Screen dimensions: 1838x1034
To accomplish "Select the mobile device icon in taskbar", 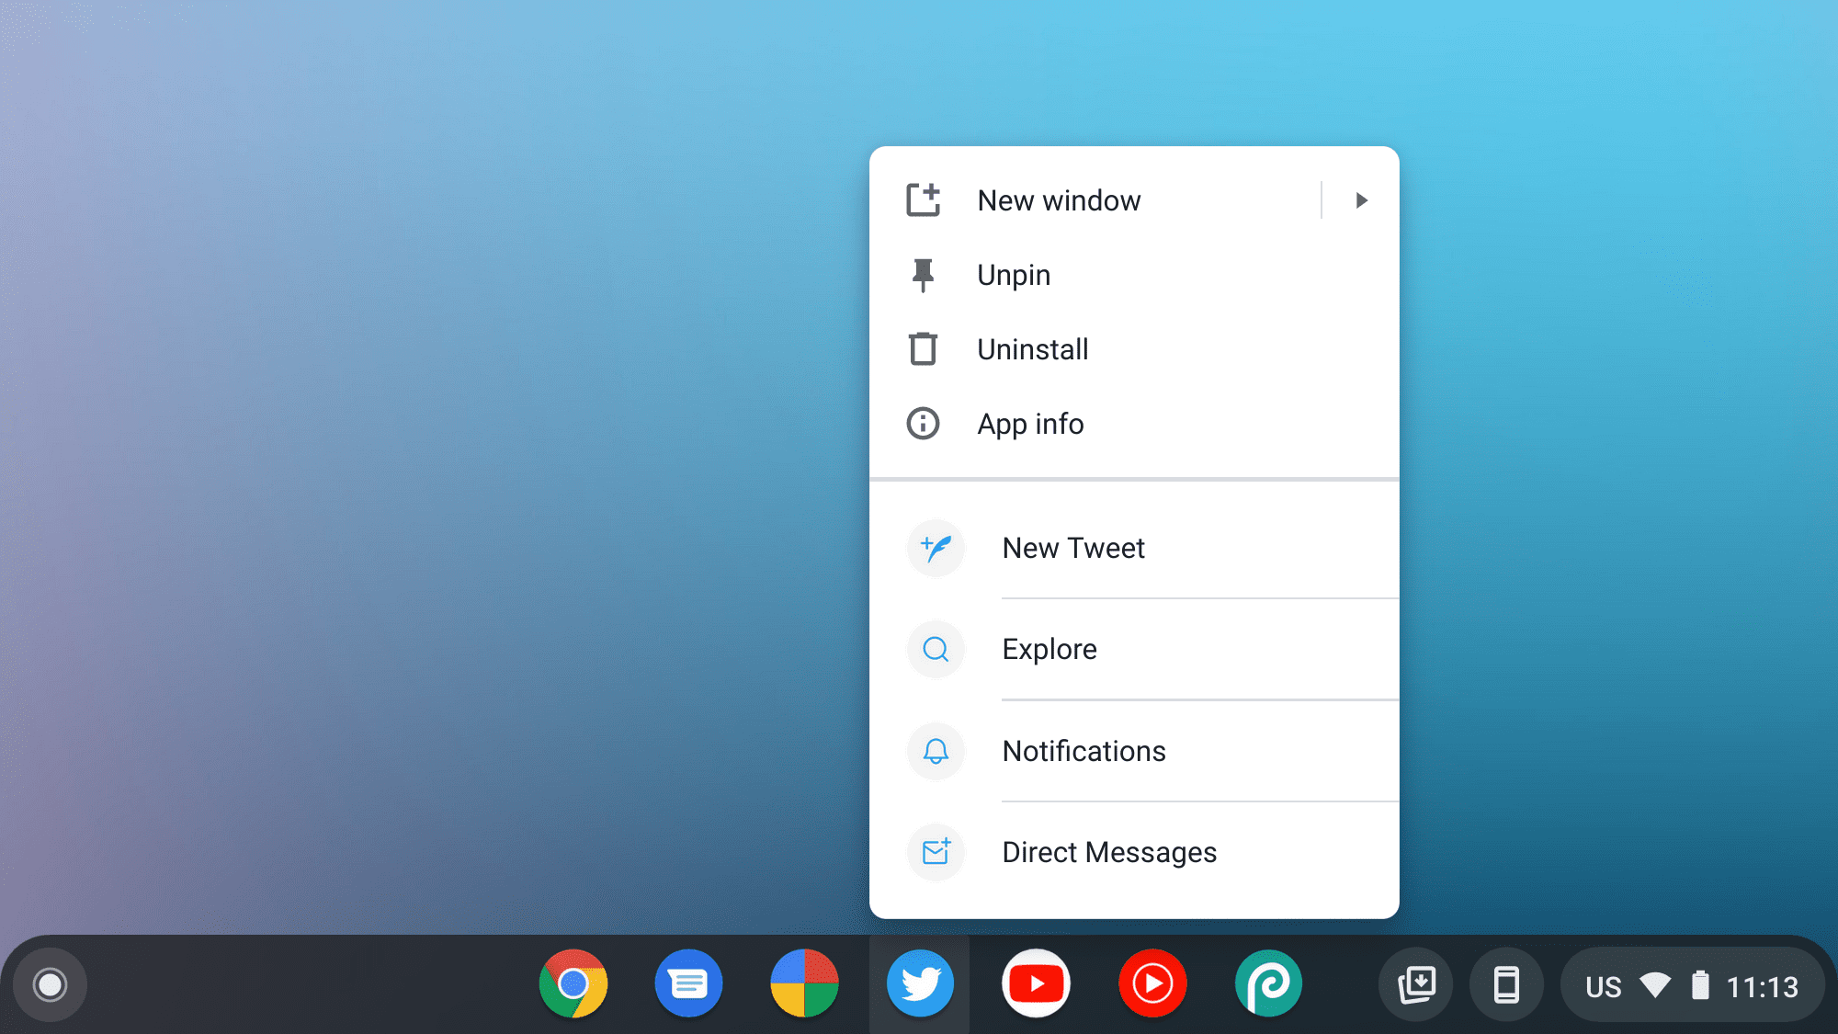I will (x=1503, y=983).
